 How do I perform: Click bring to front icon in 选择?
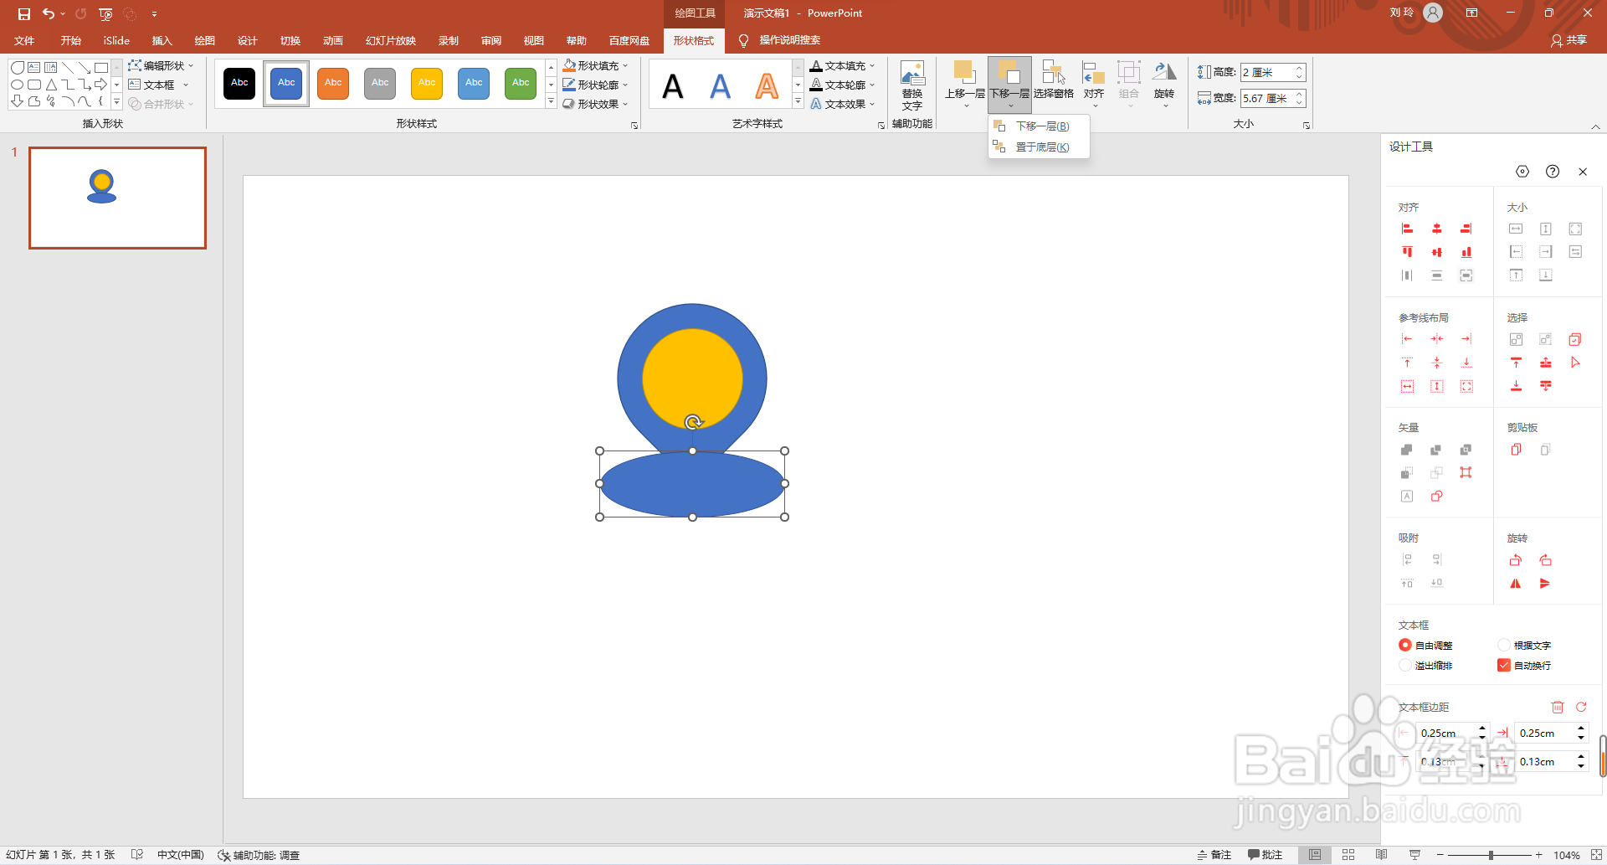pos(1516,363)
